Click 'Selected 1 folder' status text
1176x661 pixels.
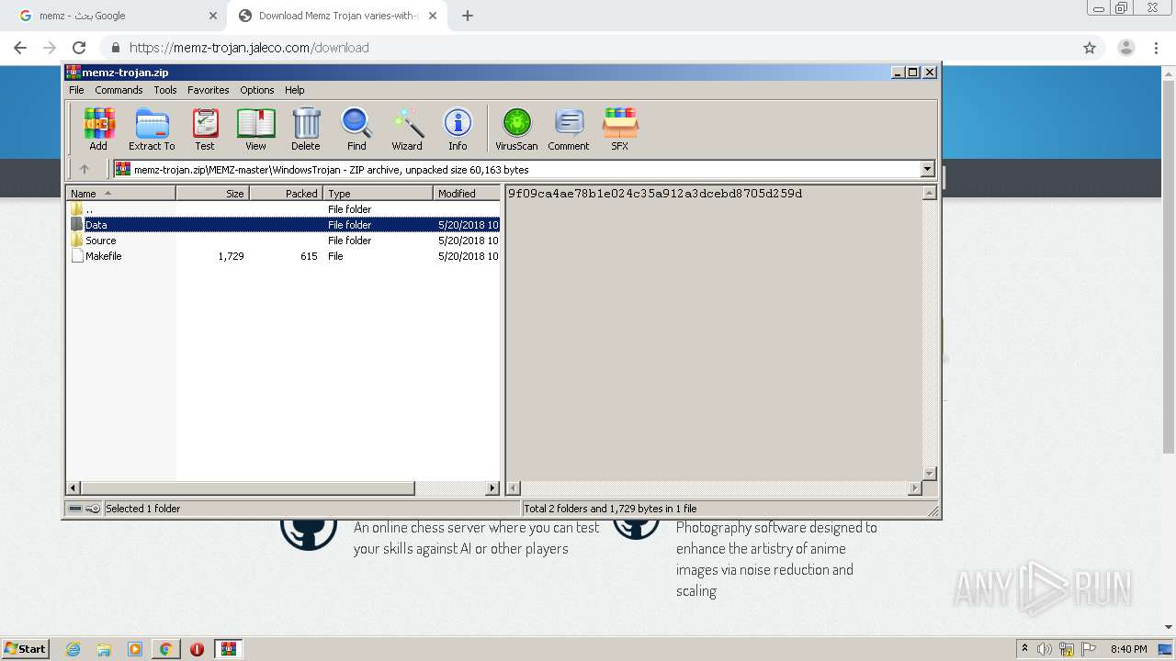pos(142,509)
